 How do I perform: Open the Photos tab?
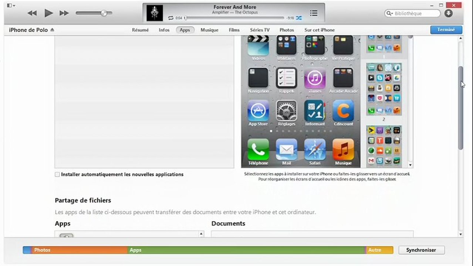(287, 30)
